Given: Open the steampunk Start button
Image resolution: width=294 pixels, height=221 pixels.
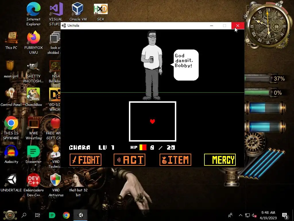Looking at the screenshot, I should pyautogui.click(x=10, y=215).
